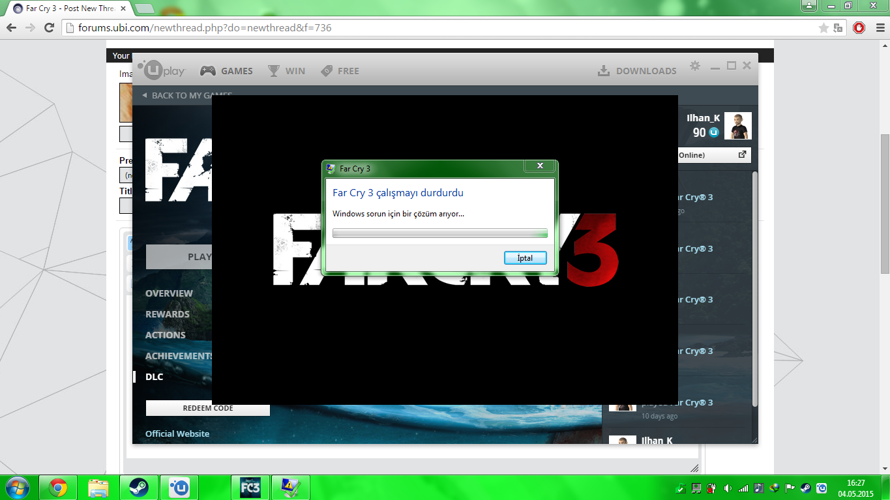Open the Uplay GAMES tab

[237, 71]
